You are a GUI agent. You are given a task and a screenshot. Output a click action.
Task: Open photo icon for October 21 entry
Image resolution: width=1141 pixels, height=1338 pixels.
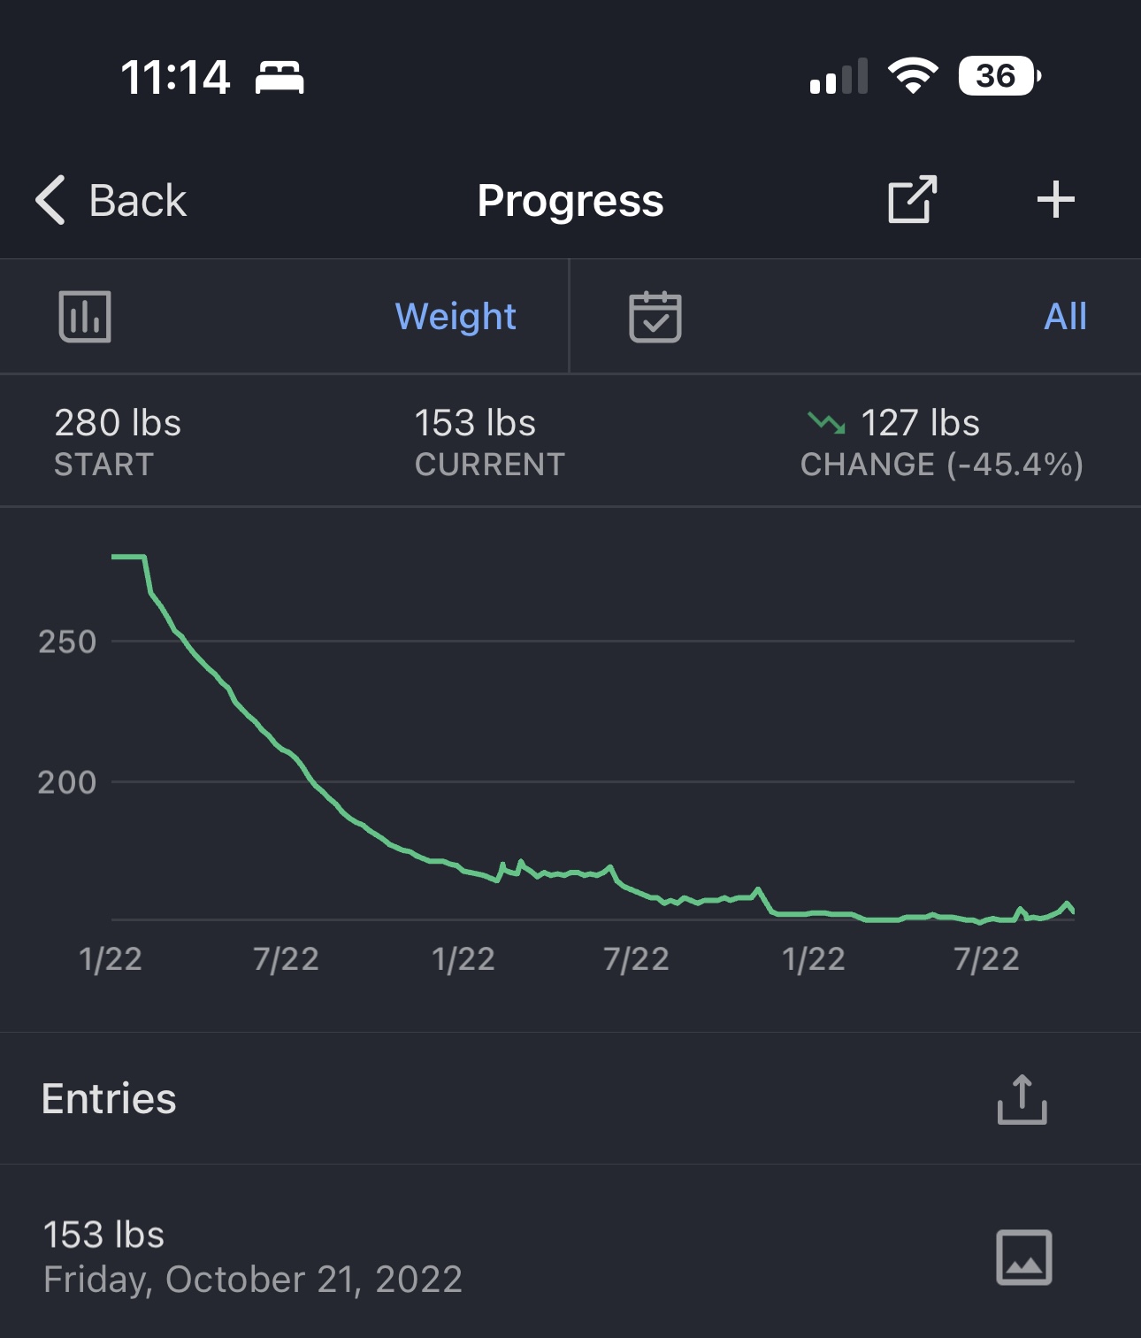coord(1023,1257)
